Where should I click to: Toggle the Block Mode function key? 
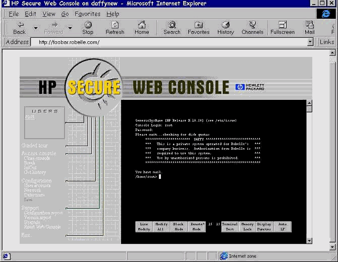(179, 227)
